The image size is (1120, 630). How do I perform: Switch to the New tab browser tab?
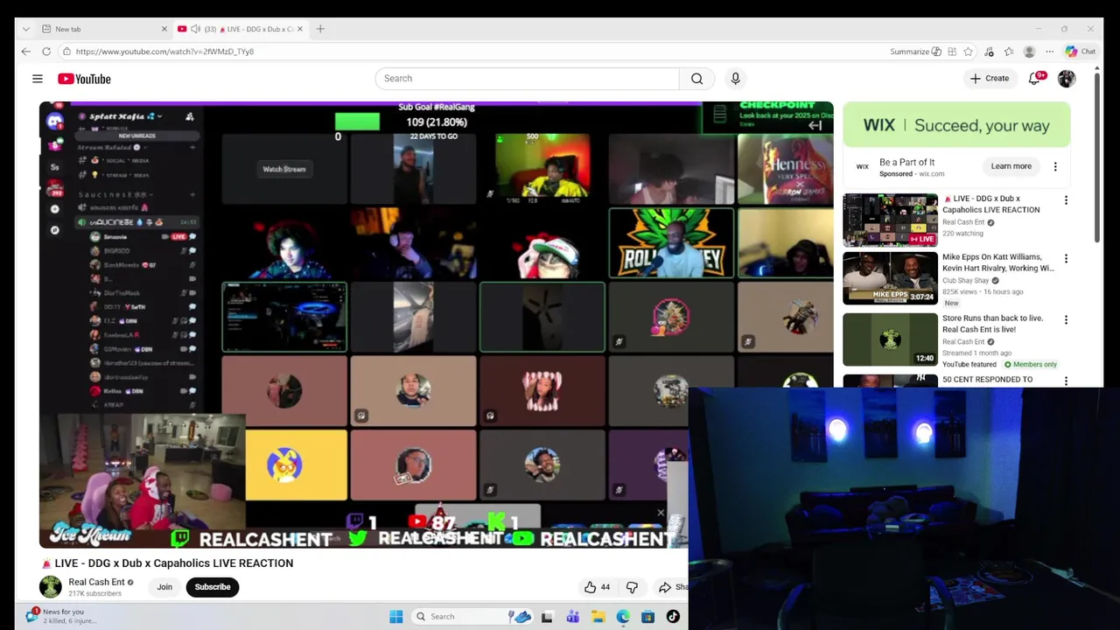[x=104, y=29]
